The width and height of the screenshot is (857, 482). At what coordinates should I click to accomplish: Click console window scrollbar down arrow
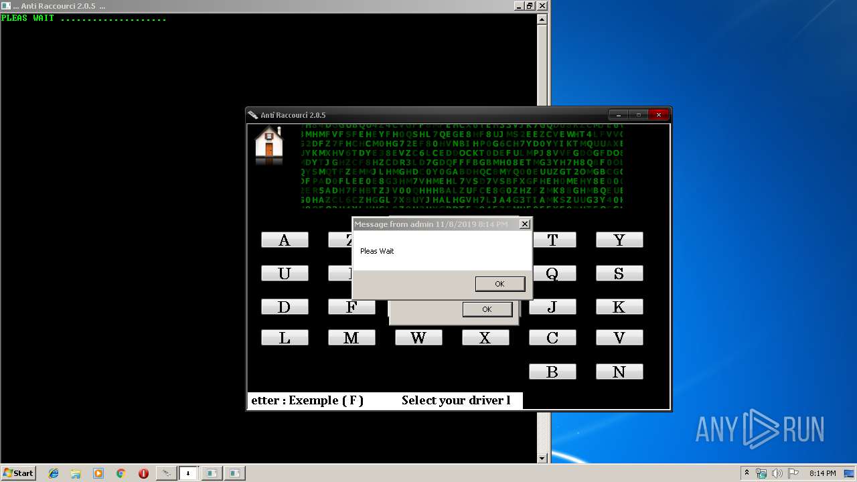pos(542,459)
